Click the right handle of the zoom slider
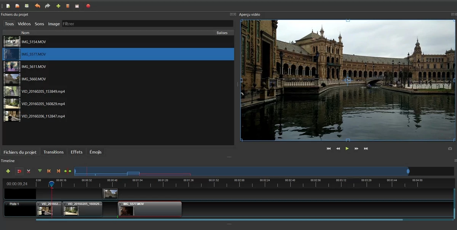The height and width of the screenshot is (230, 457). point(408,171)
